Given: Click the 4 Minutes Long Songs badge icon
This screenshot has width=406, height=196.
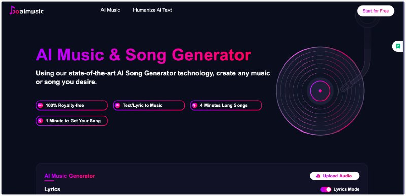Looking at the screenshot, I should pyautogui.click(x=195, y=106).
